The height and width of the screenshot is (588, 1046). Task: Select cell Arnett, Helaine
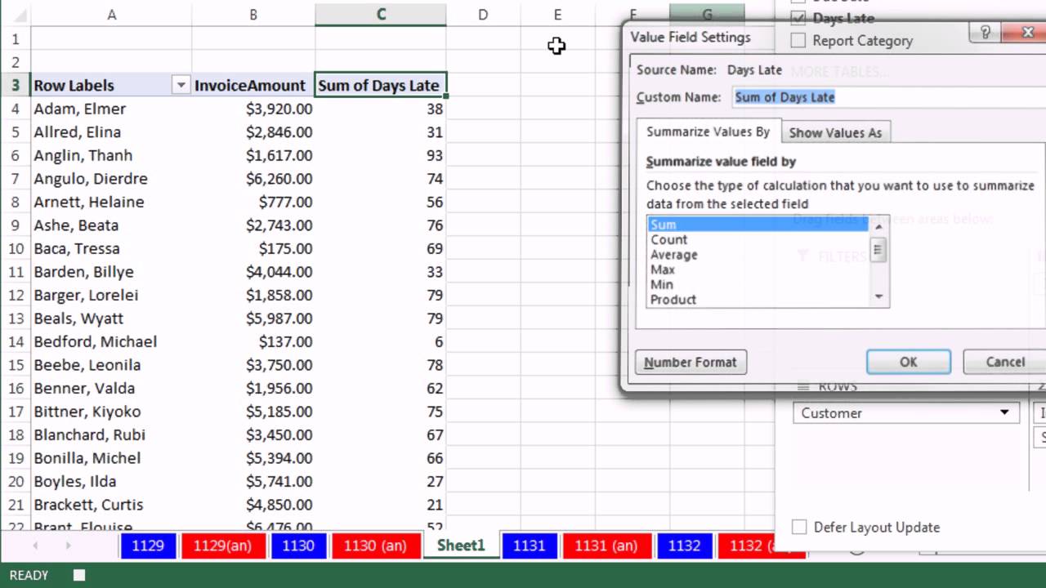(111, 202)
